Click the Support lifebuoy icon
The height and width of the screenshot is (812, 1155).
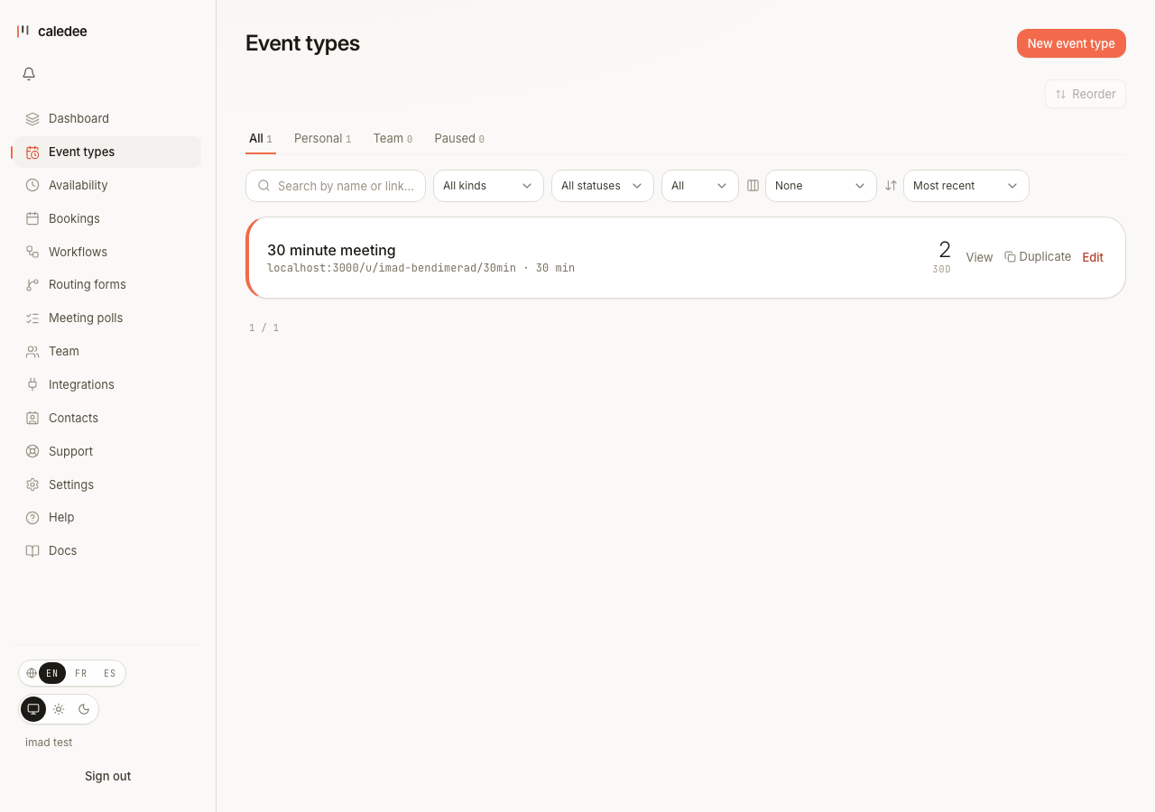point(32,451)
